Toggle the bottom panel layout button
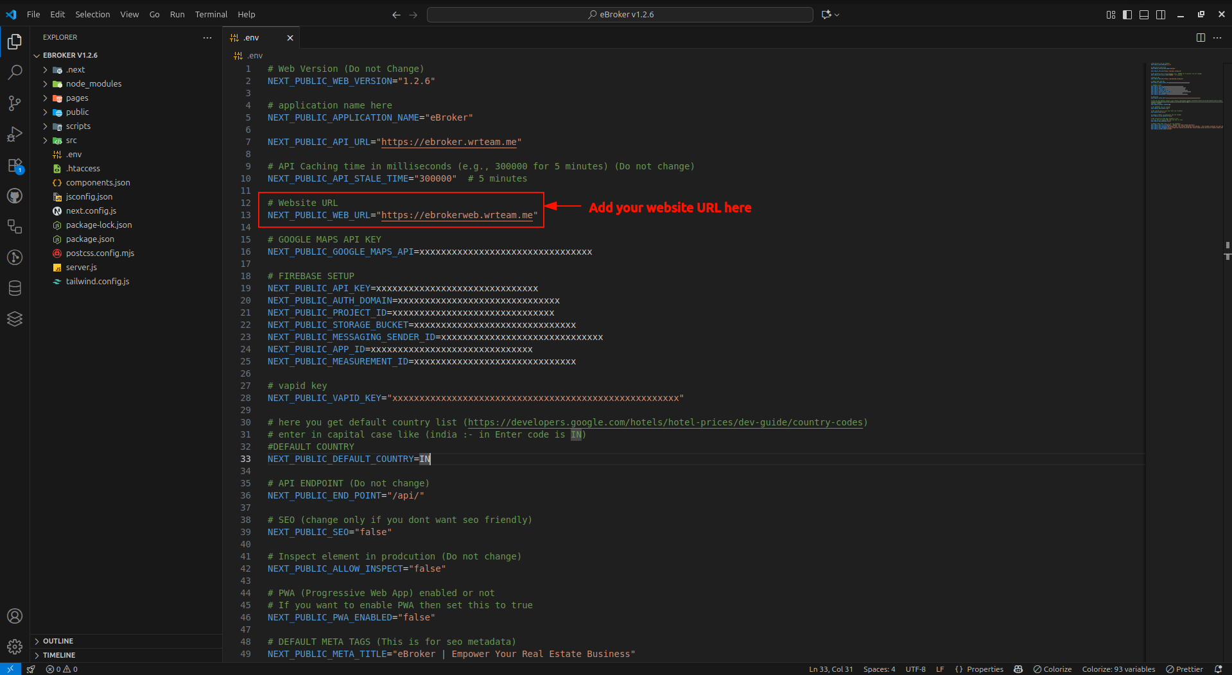The height and width of the screenshot is (675, 1232). (x=1144, y=15)
